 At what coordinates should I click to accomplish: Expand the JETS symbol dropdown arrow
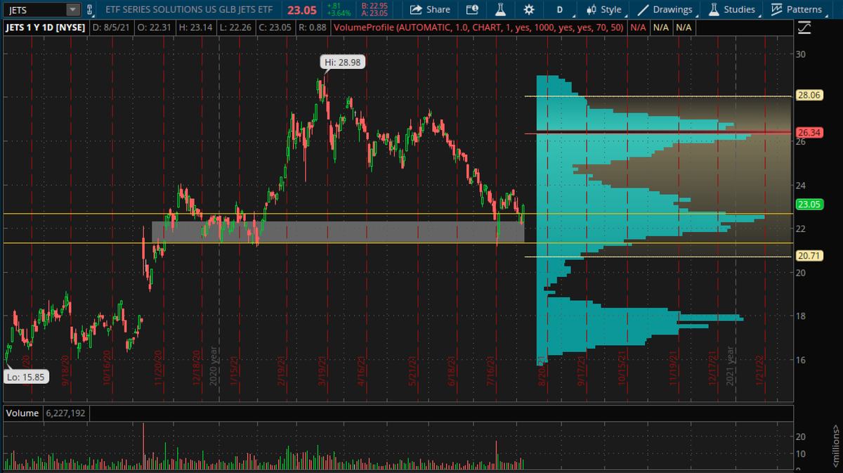(x=73, y=10)
